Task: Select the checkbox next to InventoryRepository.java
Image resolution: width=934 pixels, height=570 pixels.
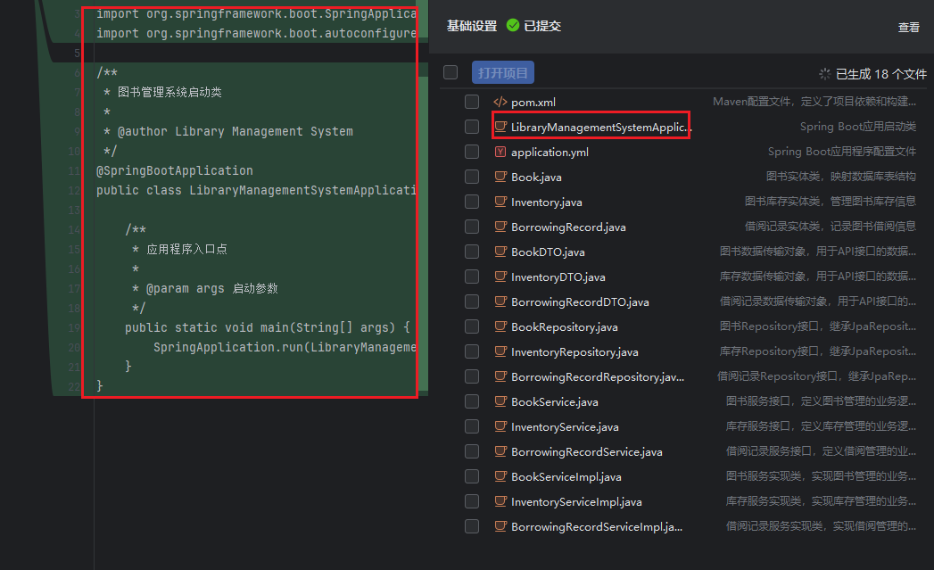Action: click(x=472, y=352)
